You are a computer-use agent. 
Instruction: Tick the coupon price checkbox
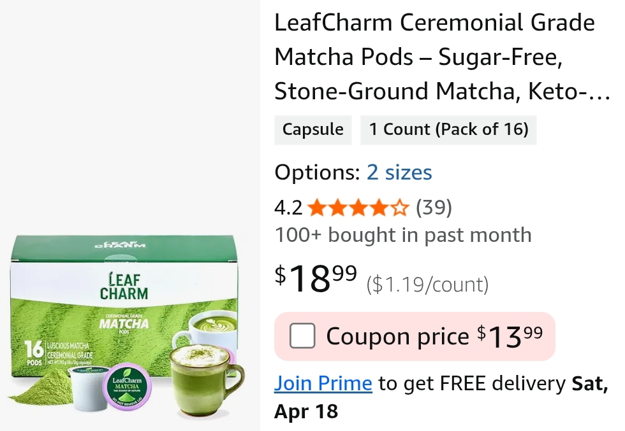302,336
